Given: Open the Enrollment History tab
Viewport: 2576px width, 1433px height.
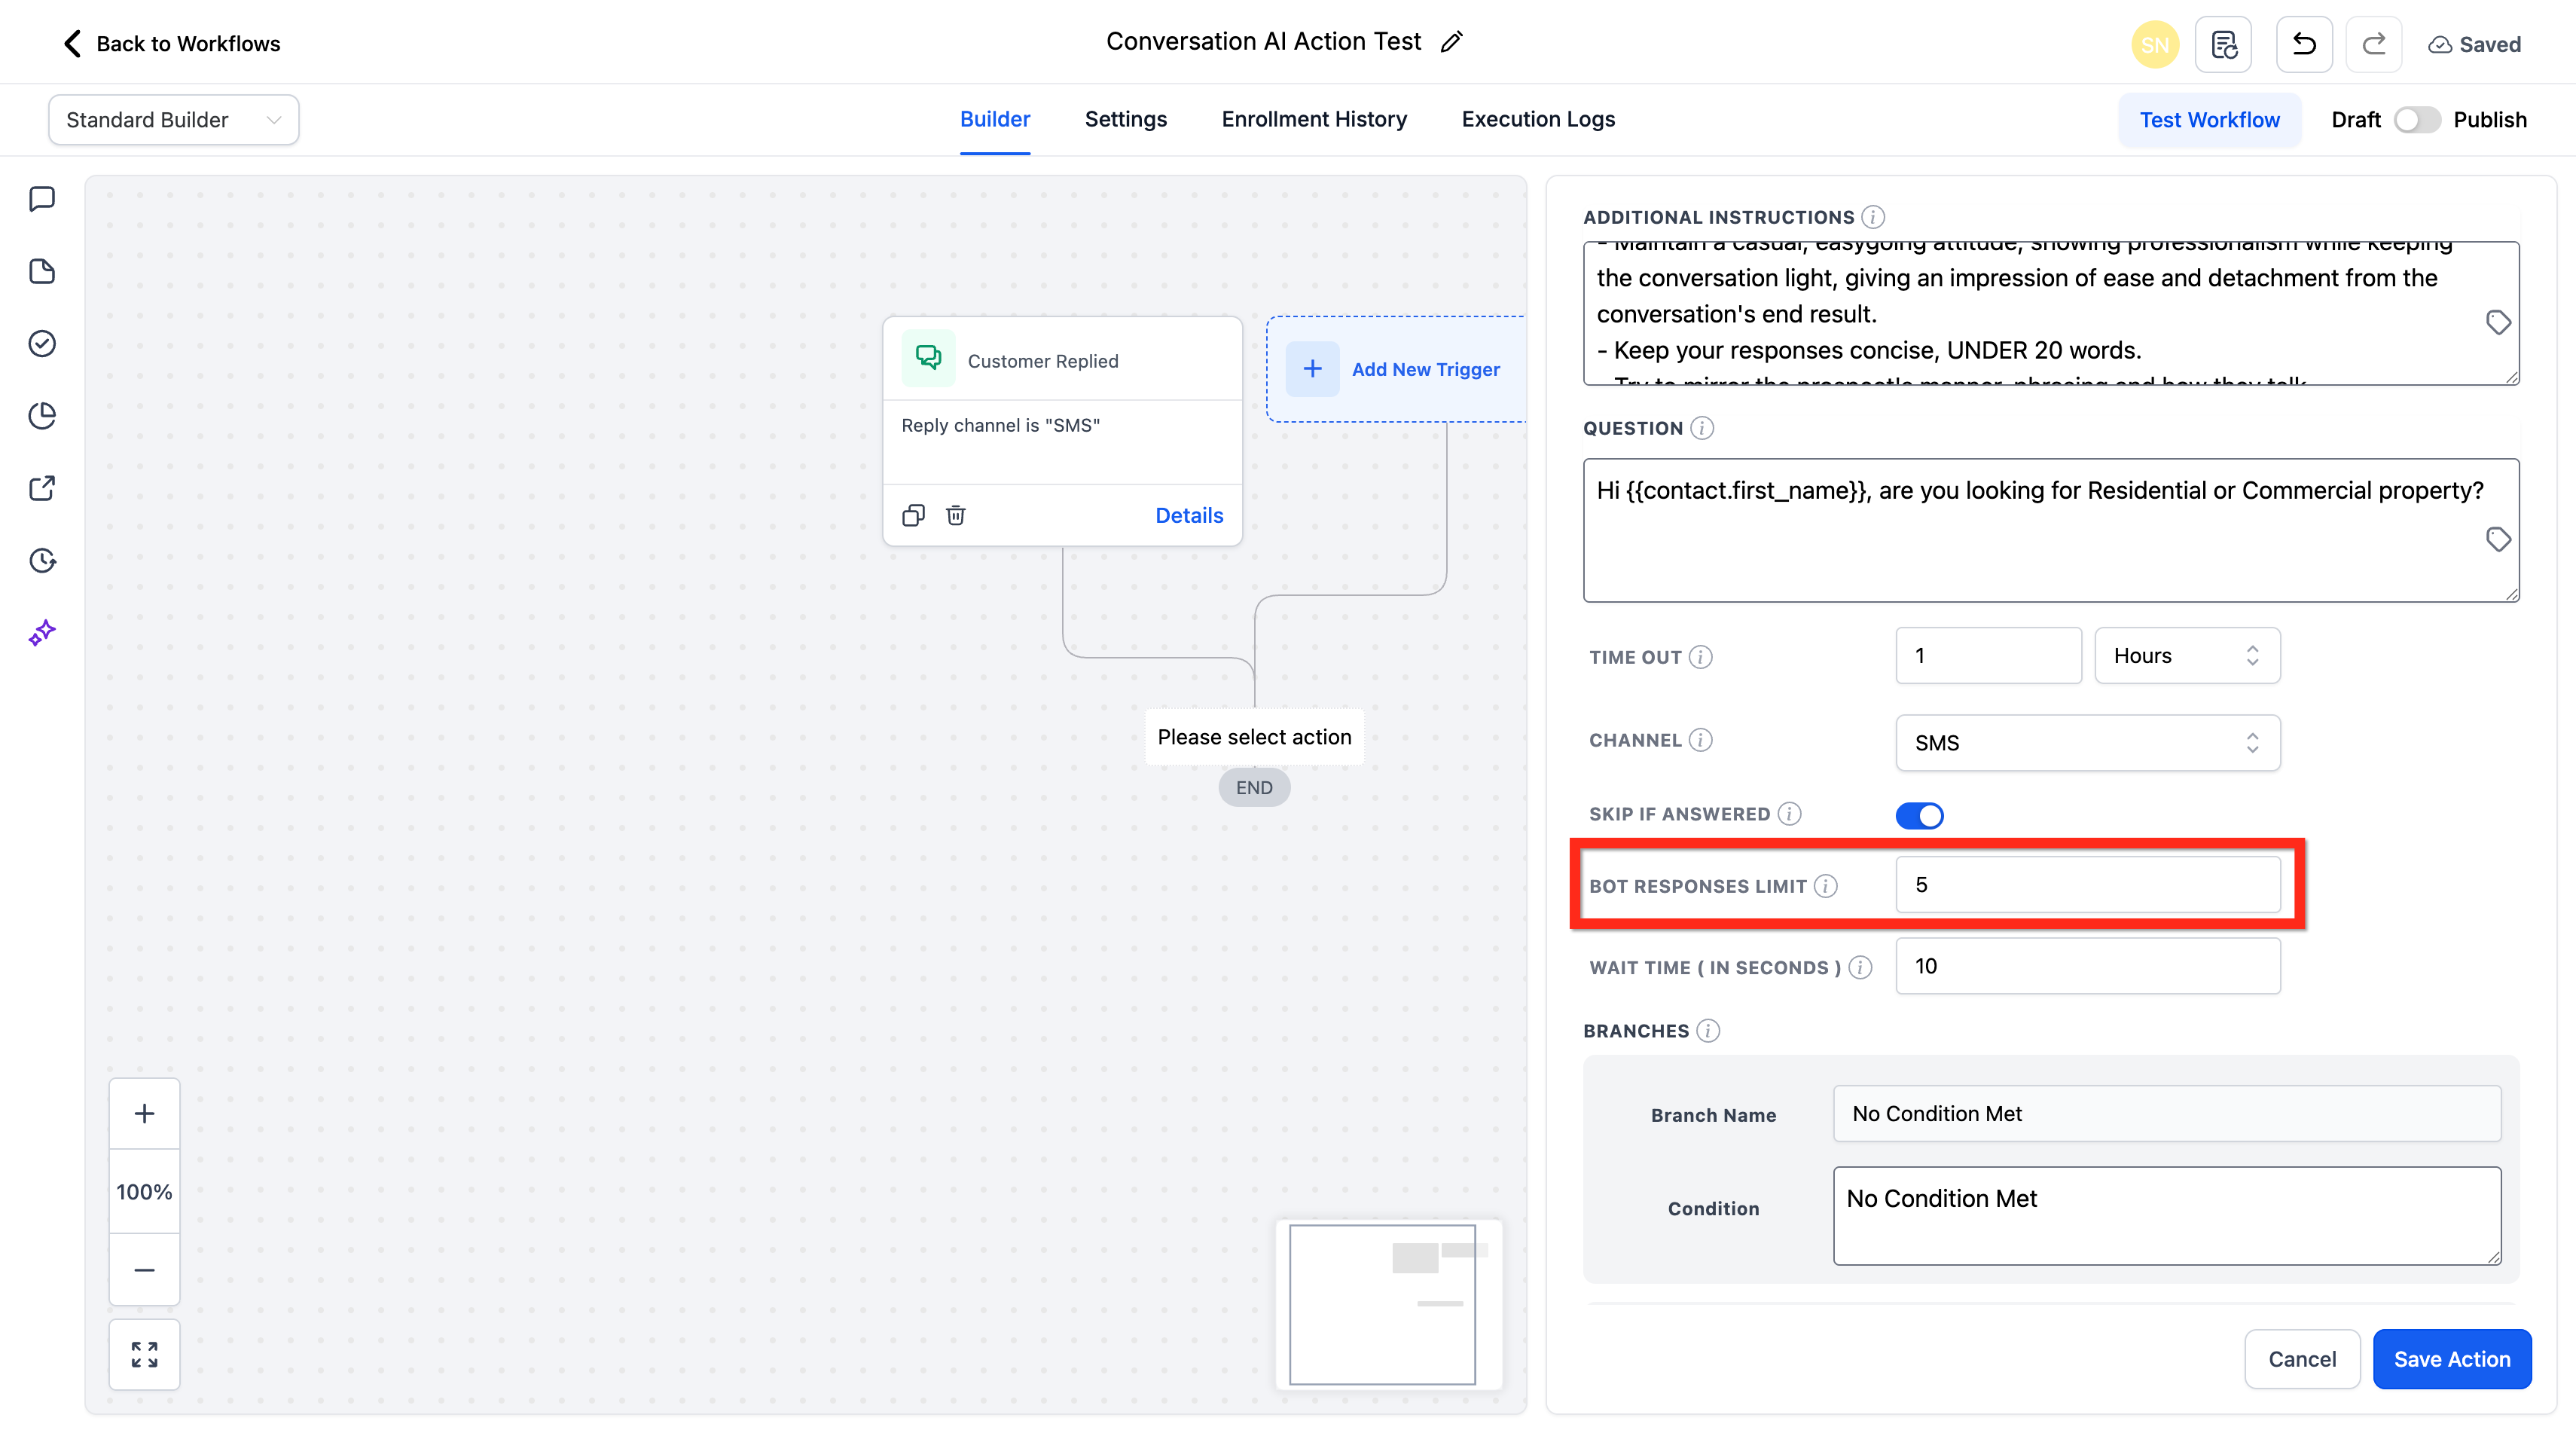Looking at the screenshot, I should click(1313, 119).
